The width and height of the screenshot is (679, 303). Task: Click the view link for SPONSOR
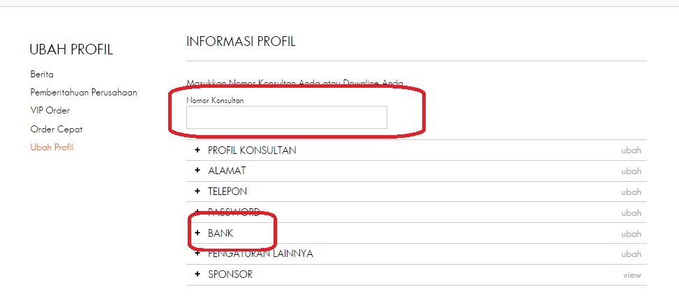coord(632,275)
